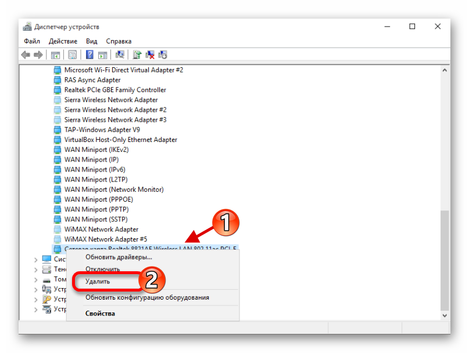Click the update driver toolbar icon

(x=137, y=55)
